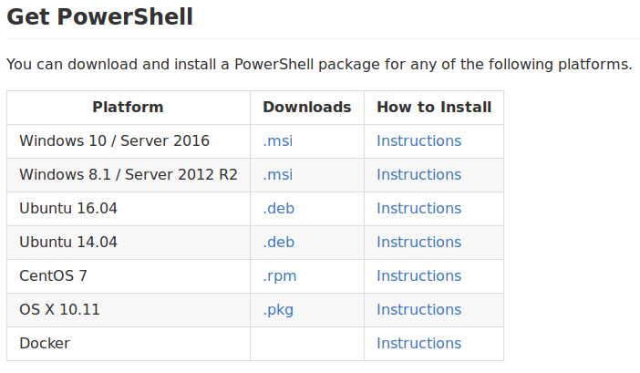The width and height of the screenshot is (640, 373).
Task: Select the Ubuntu 16.04 platform cell
Action: (129, 209)
